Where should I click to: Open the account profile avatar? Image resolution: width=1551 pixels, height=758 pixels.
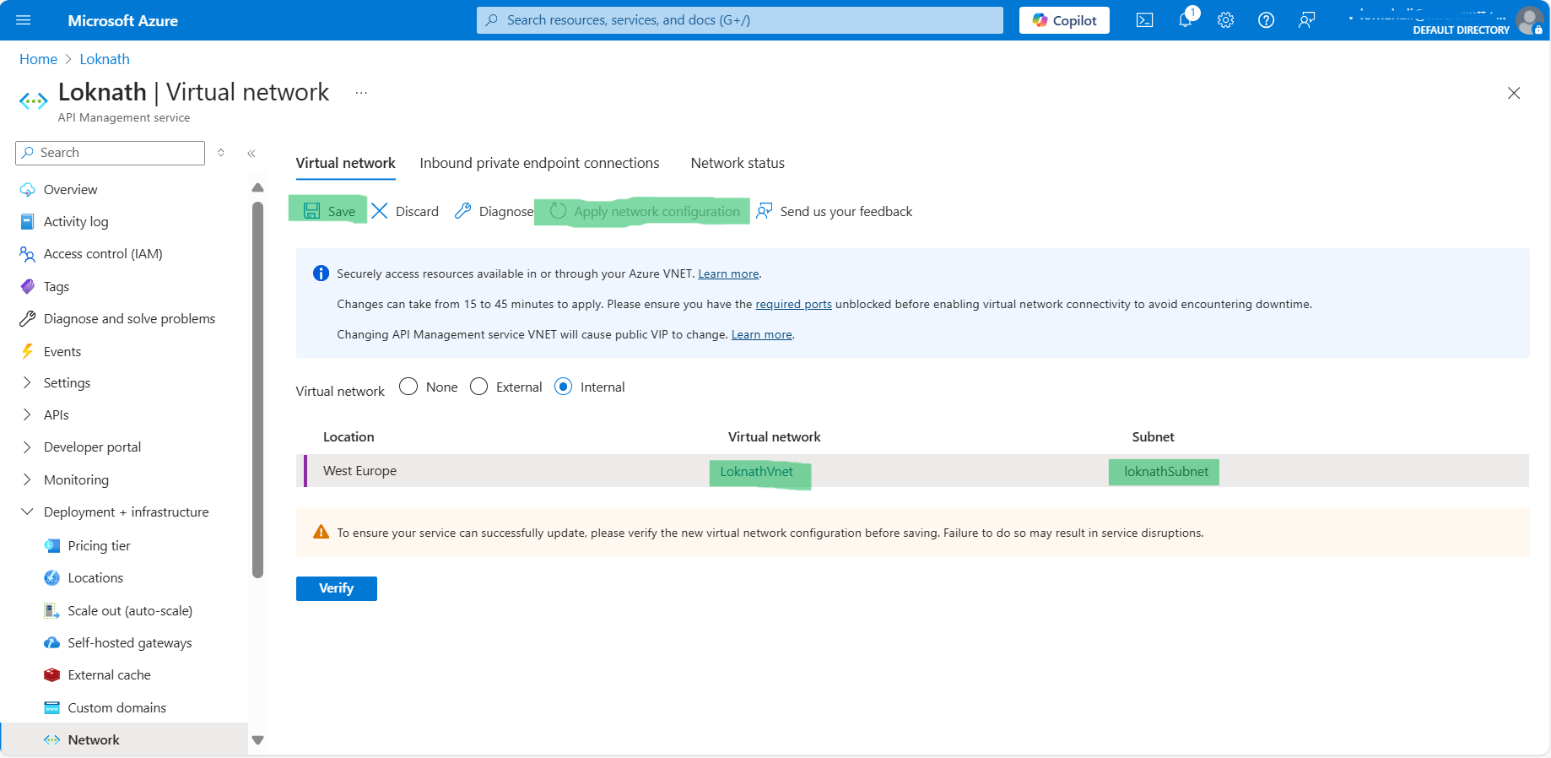[x=1528, y=20]
